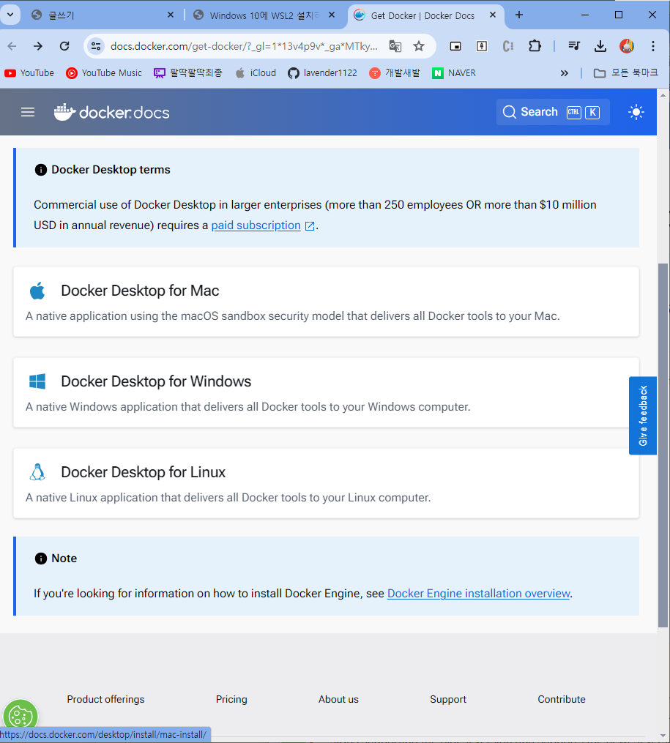Viewport: 670px width, 743px height.
Task: Open Docker Desktop for Windows card title
Action: [156, 381]
